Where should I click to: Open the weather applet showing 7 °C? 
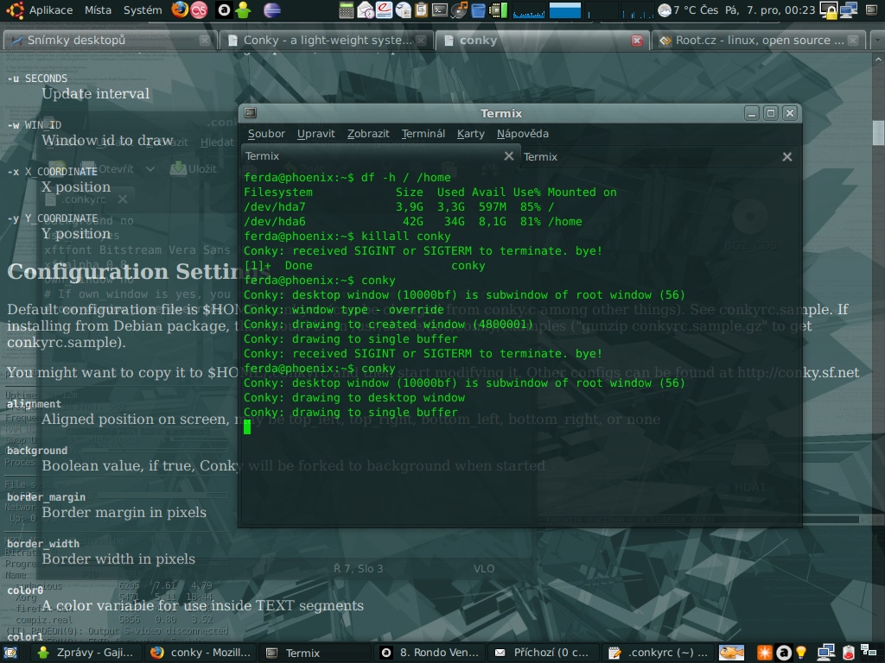pos(688,9)
